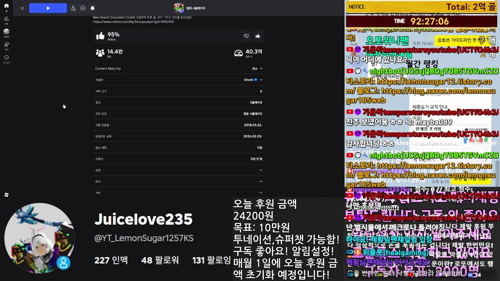Viewport: 500px width, 281px height.
Task: Click the 서버 크기 value 6
Action: point(261,91)
